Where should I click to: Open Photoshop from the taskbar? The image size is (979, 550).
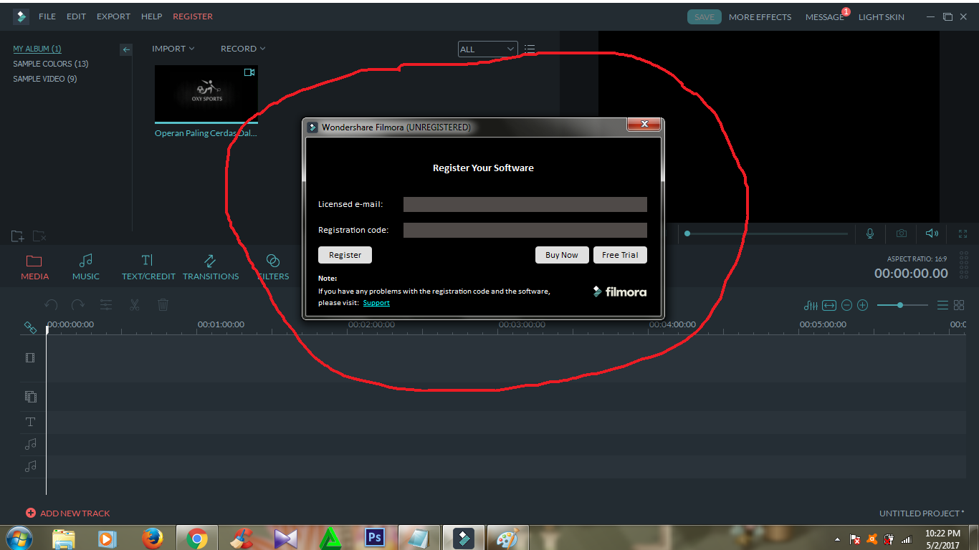click(375, 539)
